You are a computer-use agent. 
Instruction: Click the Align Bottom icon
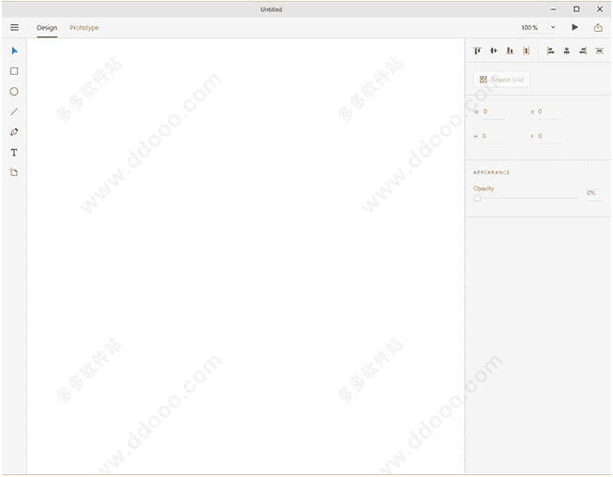click(510, 51)
